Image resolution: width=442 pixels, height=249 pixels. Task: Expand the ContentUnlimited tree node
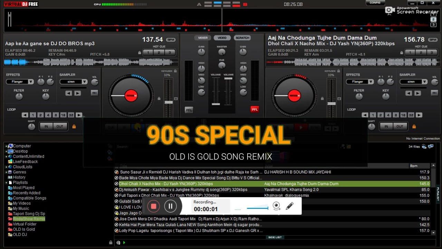6,157
